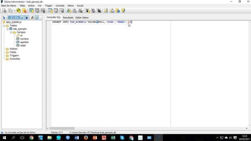Select the Consultas folder
251x141 pixels.
pos(15,59)
